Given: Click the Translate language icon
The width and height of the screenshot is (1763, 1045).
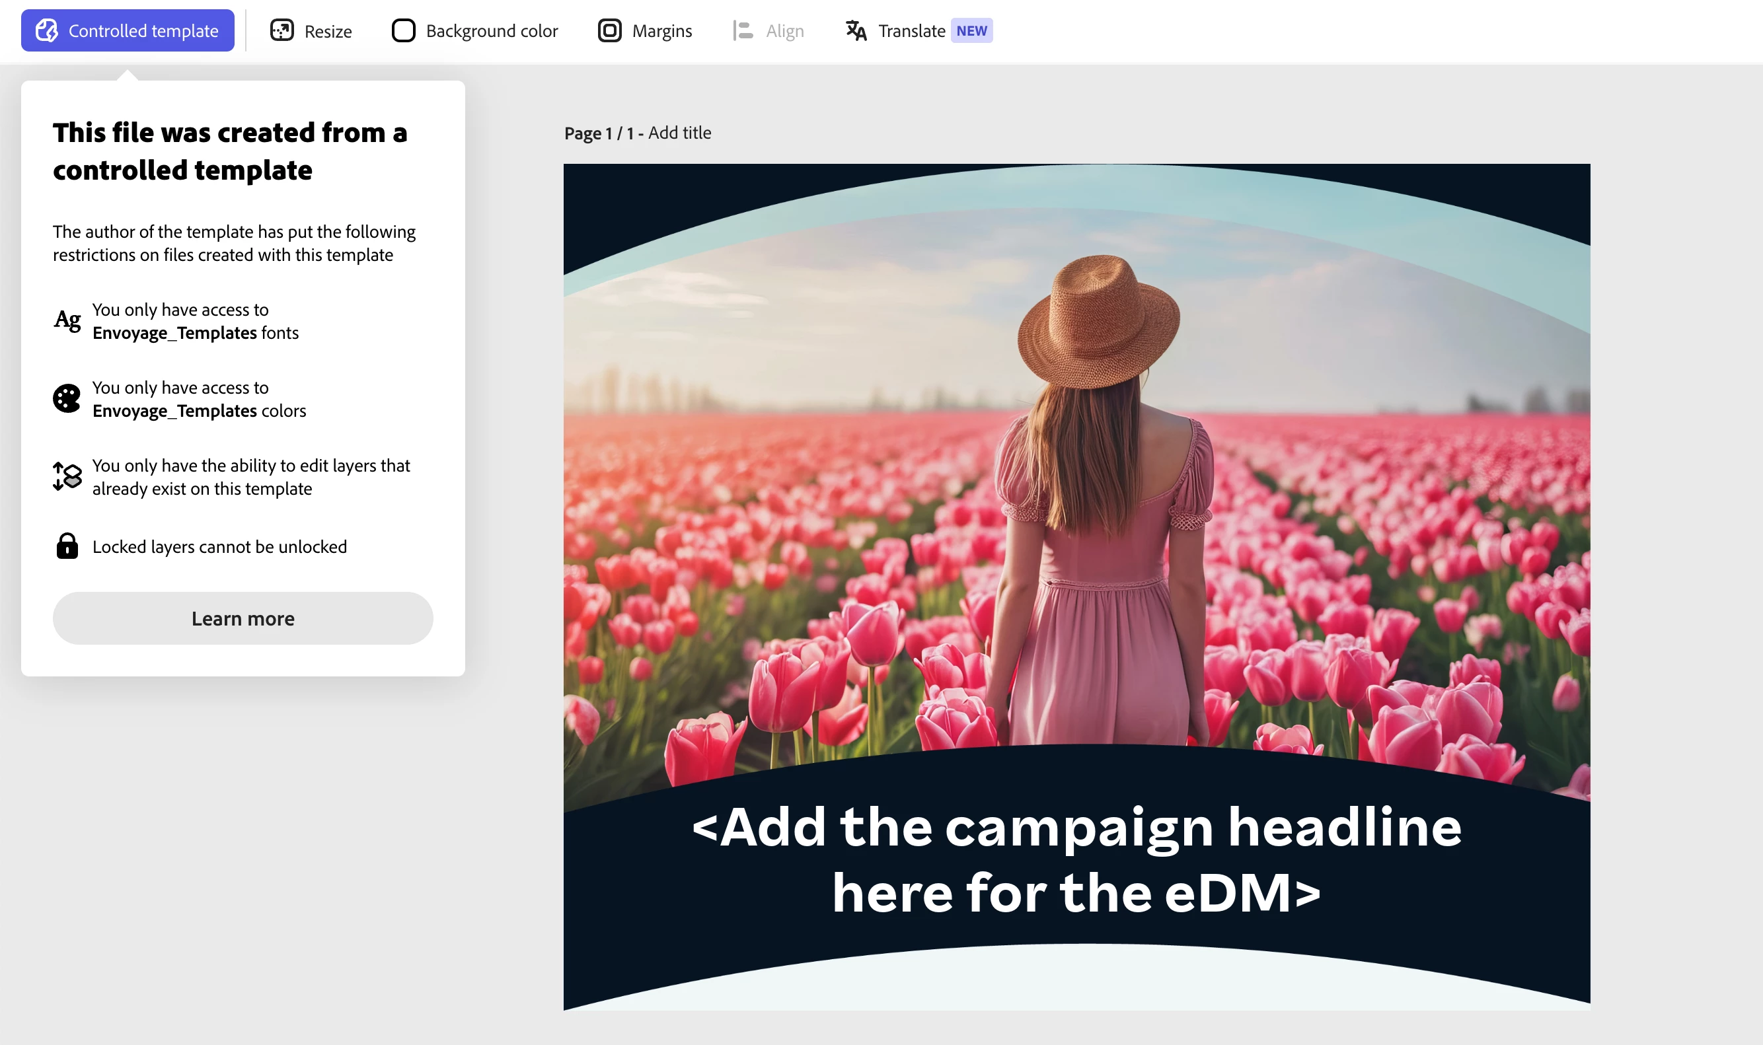Looking at the screenshot, I should [x=856, y=30].
